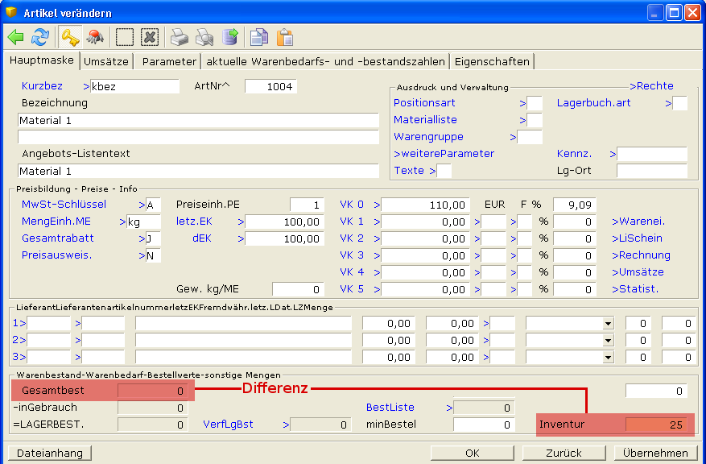Viewport: 706px width, 464px height.
Task: Click the copy documents icon
Action: pyautogui.click(x=258, y=37)
